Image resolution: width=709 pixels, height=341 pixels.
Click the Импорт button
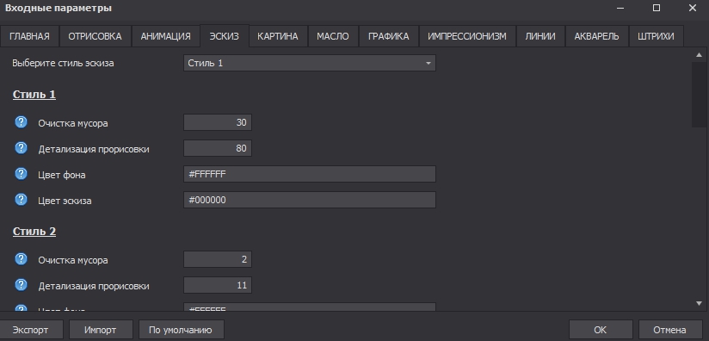(x=101, y=330)
